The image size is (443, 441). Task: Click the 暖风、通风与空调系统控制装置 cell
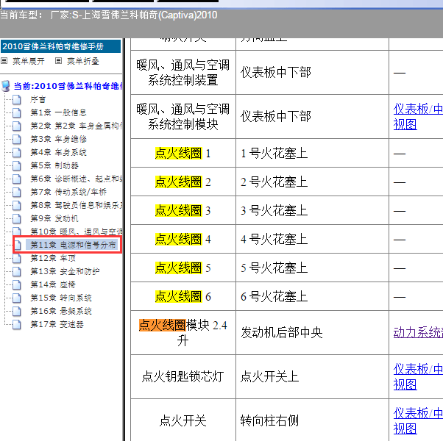(x=182, y=73)
